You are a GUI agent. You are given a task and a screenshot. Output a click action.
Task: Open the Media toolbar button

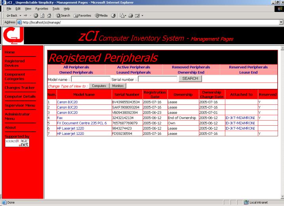[101, 15]
